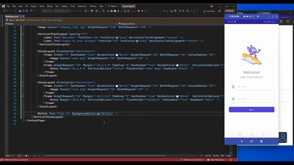Open the Window menu
The height and width of the screenshot is (165, 294).
click(x=93, y=6)
